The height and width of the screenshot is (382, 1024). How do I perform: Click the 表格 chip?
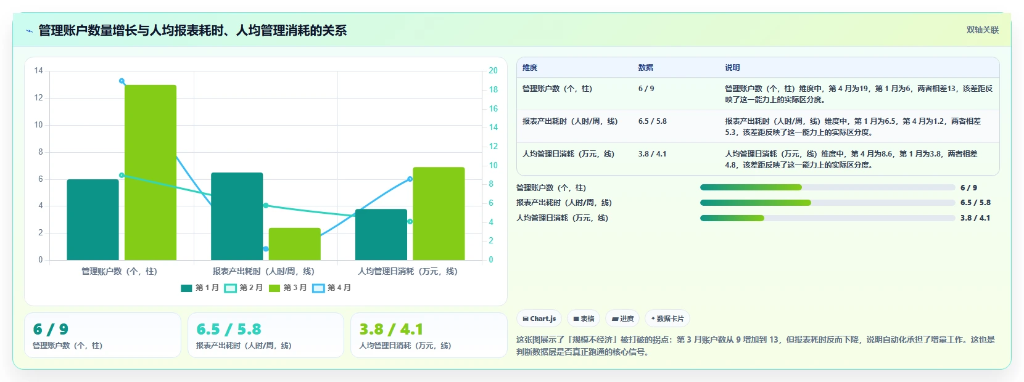tap(584, 319)
